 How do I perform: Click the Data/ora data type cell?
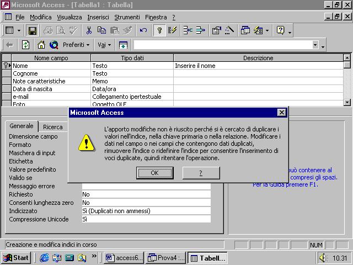132,89
